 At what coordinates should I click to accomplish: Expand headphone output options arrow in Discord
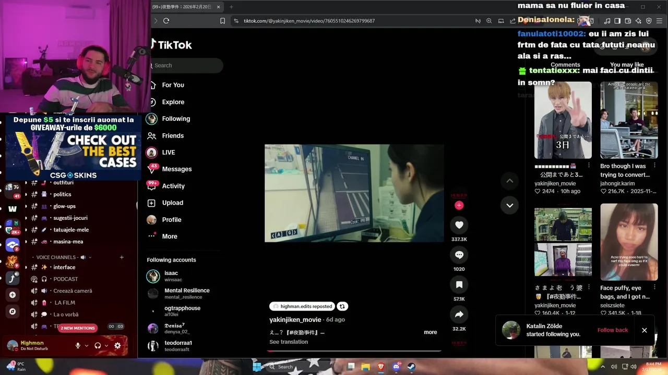pos(106,345)
